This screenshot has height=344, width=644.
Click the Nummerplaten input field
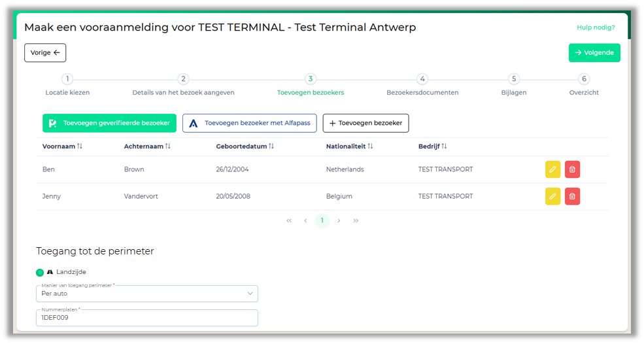pyautogui.click(x=147, y=318)
